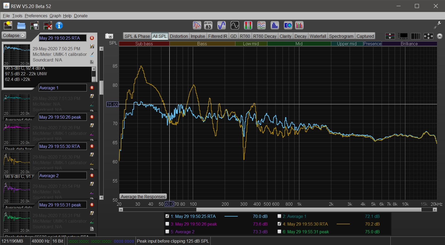Check trace 6: May 29 19:55:31 peak
445x245 pixels.
279,232
